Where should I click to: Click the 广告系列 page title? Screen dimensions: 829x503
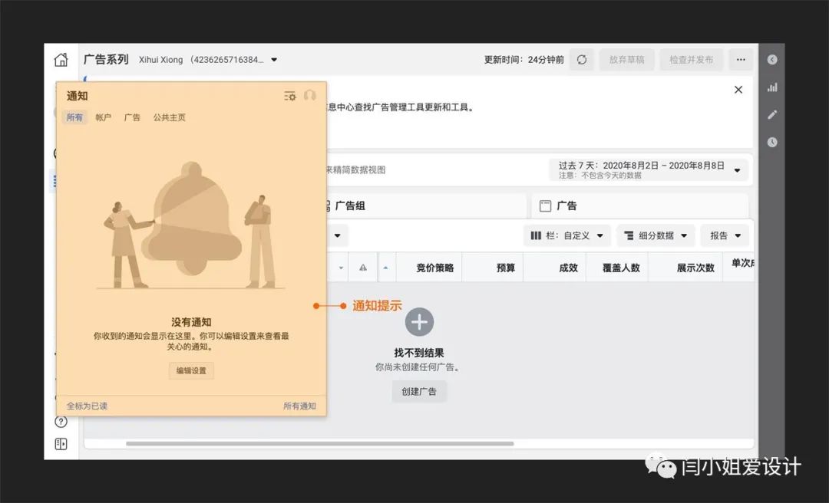[106, 59]
